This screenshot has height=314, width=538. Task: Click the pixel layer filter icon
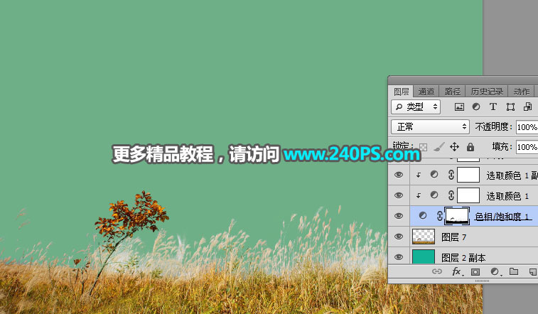click(459, 107)
